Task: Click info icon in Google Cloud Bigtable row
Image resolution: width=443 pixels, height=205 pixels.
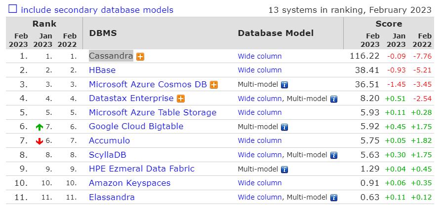Action: [284, 127]
